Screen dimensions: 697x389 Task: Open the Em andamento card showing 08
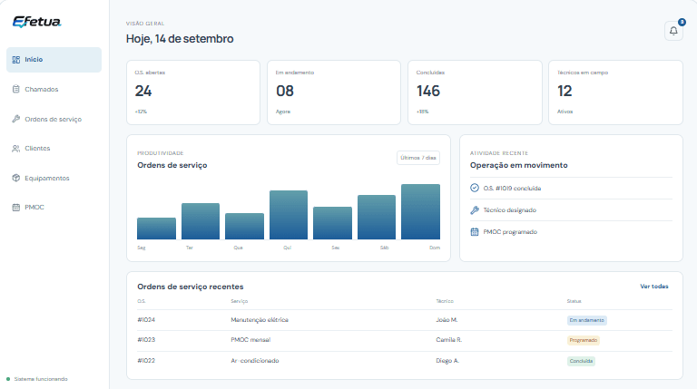tap(334, 92)
